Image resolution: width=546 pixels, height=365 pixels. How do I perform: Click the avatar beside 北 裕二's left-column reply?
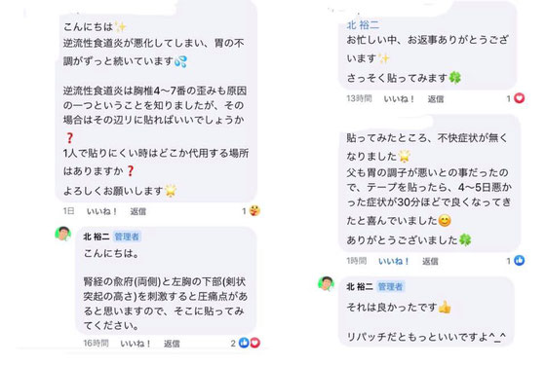63,234
